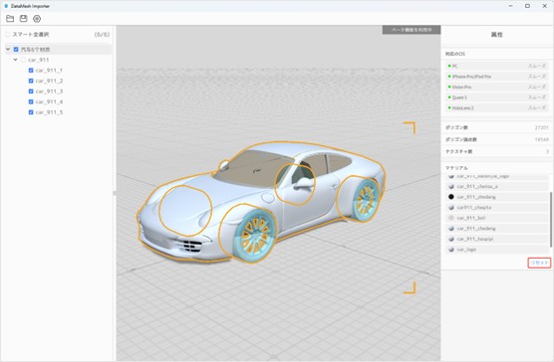Viewport: 554px width, 362px height.
Task: Click the car_911_chetou_a material sphere icon
Action: point(451,186)
